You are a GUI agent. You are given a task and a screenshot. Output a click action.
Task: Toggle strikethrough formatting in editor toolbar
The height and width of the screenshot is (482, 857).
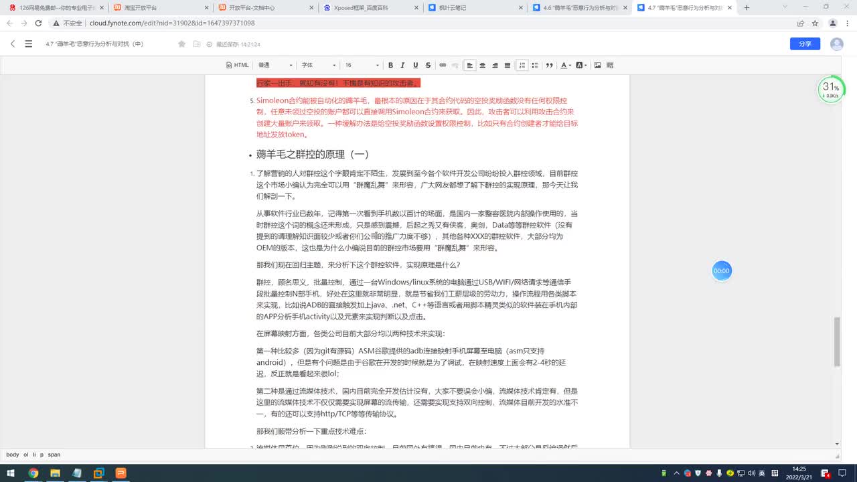tap(428, 65)
